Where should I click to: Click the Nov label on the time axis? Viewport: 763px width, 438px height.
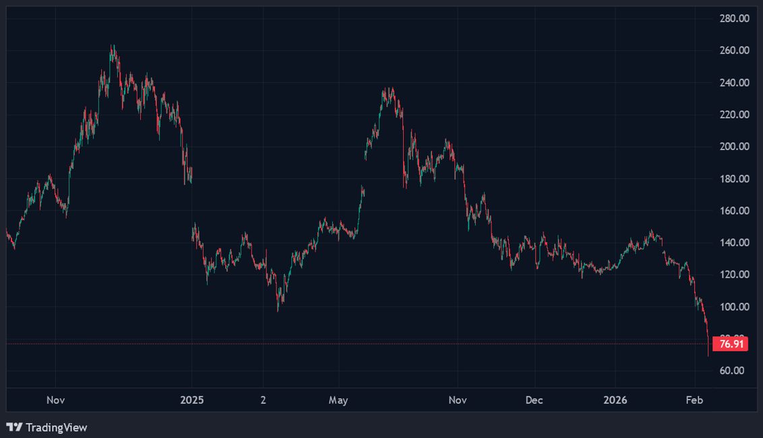(x=56, y=400)
